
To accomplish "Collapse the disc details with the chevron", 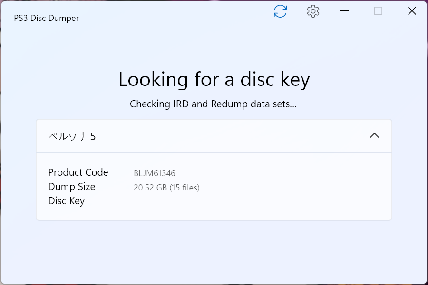I will (375, 136).
